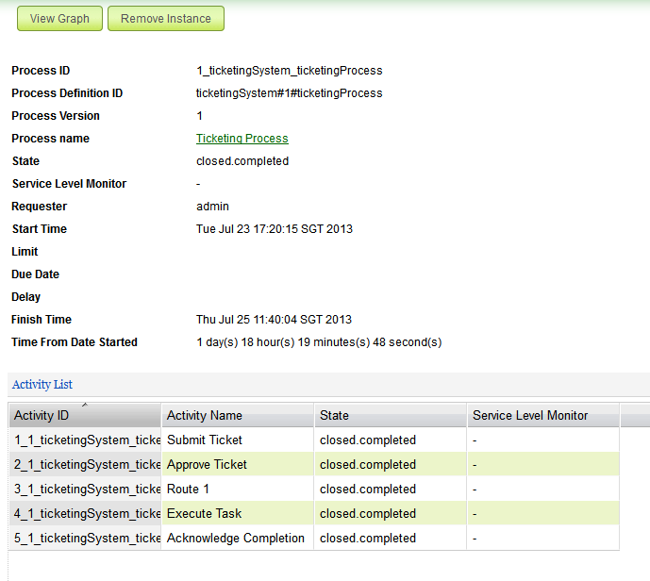Sort by the Activity Name column header

(x=237, y=415)
